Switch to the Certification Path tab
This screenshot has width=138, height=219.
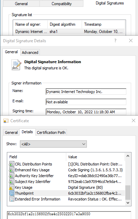coord(51,132)
